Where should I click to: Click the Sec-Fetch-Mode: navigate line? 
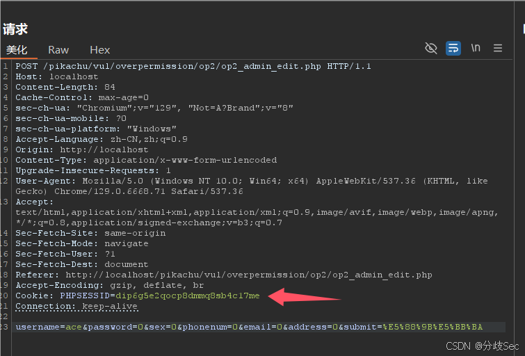(82, 243)
